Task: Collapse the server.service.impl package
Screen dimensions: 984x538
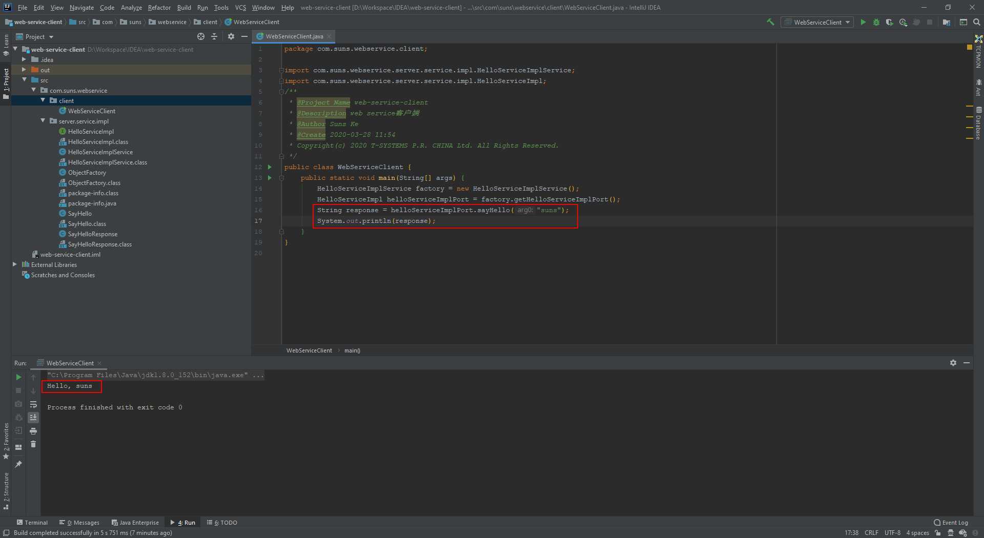Action: click(43, 121)
